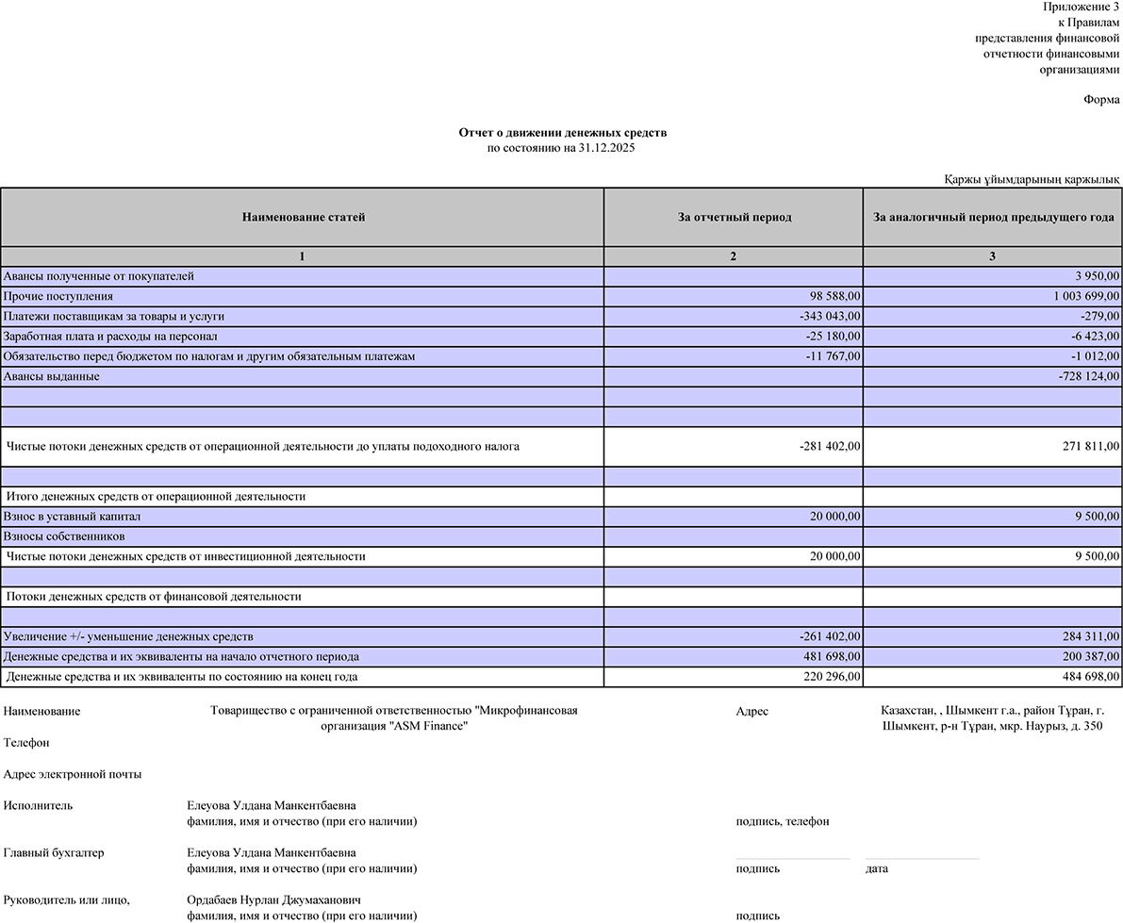This screenshot has width=1123, height=923.
Task: Click the column header 'Наименование статей'
Action: [303, 217]
